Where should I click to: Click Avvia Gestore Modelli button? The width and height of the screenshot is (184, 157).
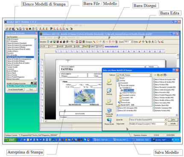pos(15,89)
